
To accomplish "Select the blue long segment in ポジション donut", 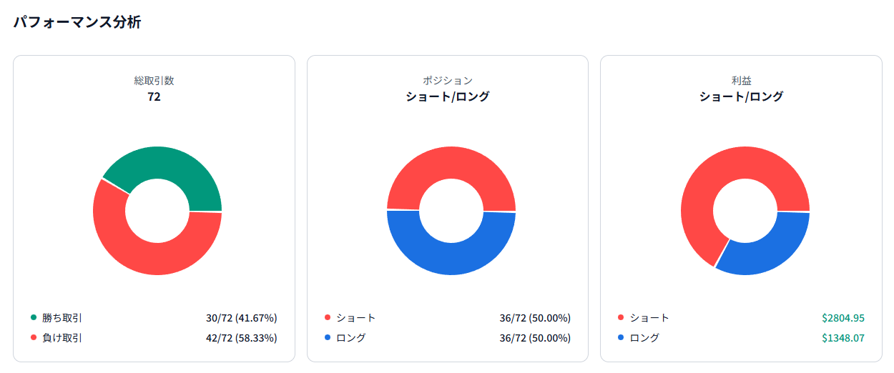I will 451,259.
